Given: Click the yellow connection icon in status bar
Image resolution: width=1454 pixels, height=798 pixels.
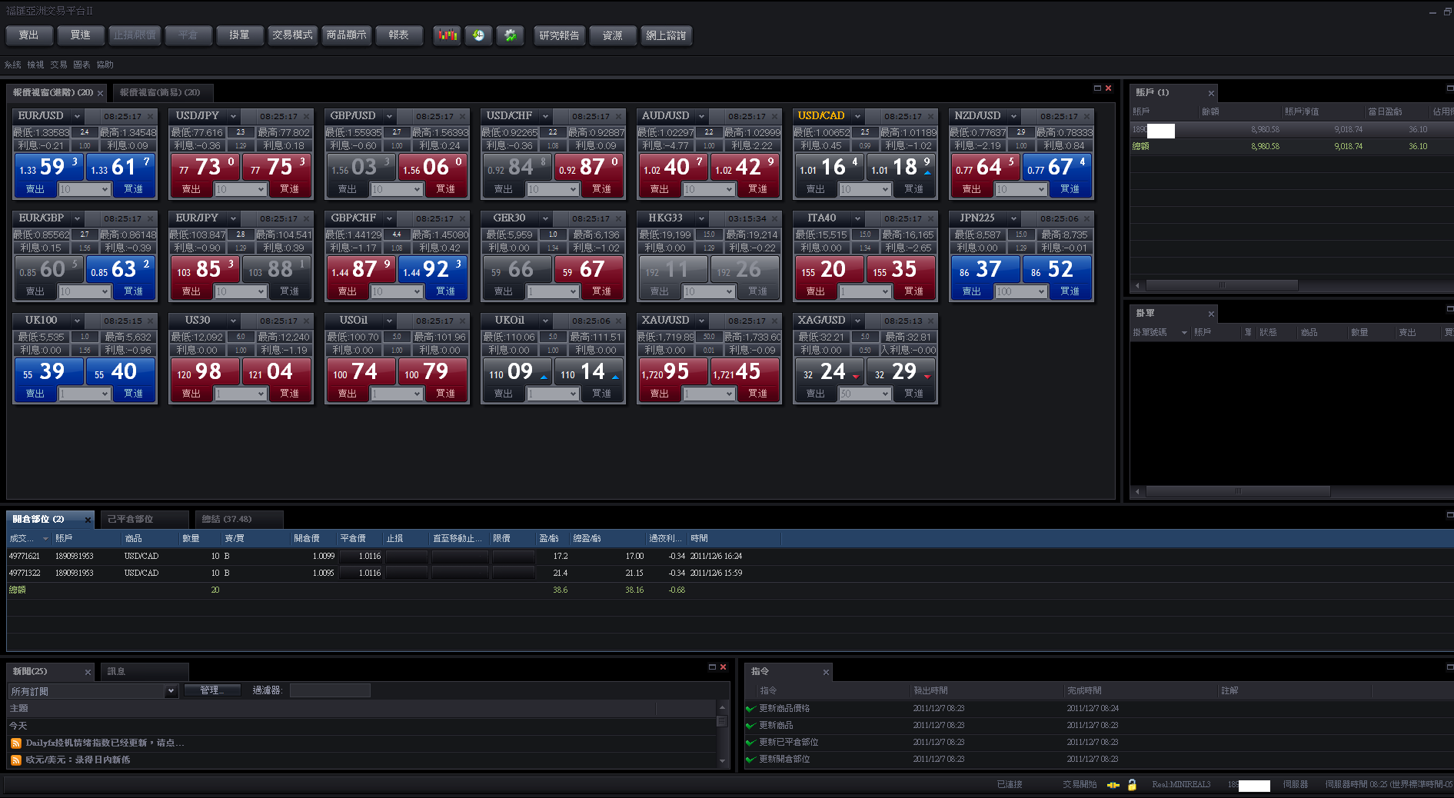Looking at the screenshot, I should [x=1113, y=785].
